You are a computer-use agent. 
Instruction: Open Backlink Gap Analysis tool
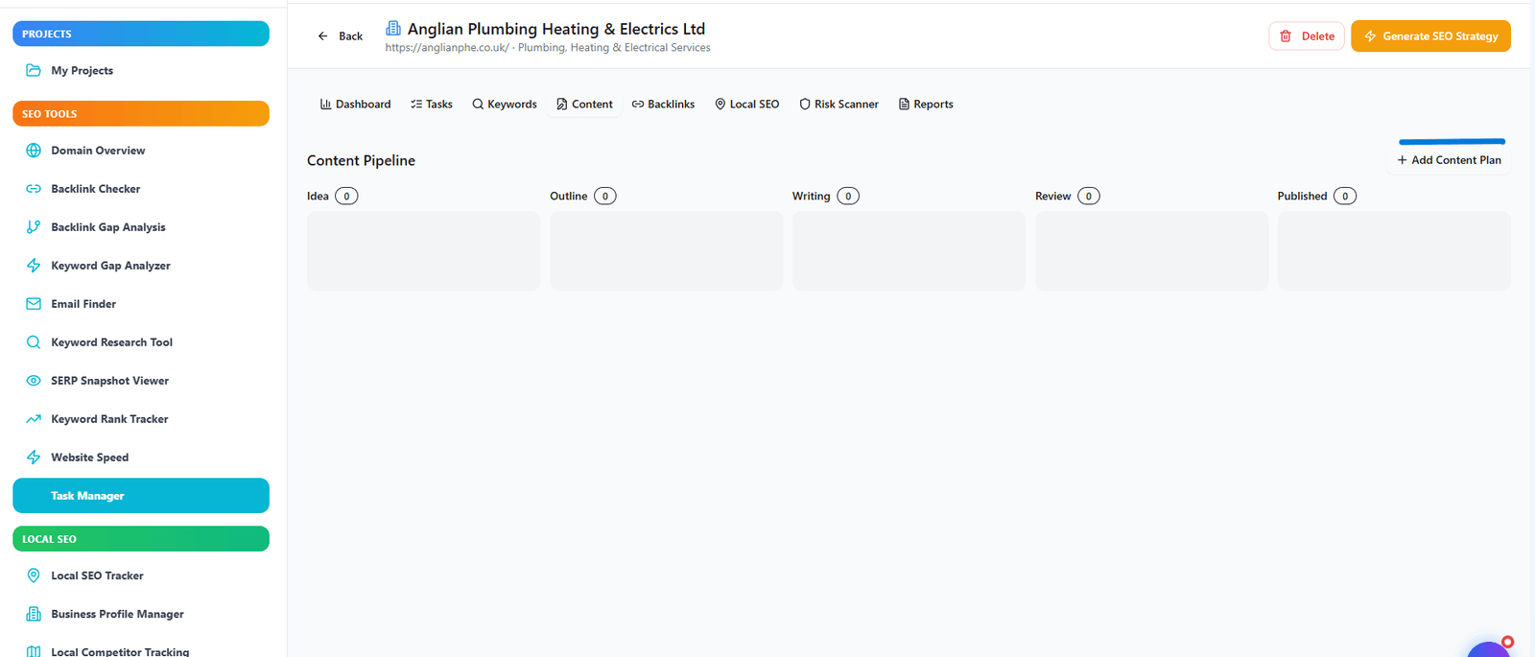point(141,227)
